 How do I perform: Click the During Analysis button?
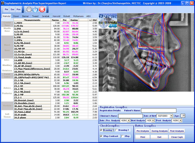159,131
